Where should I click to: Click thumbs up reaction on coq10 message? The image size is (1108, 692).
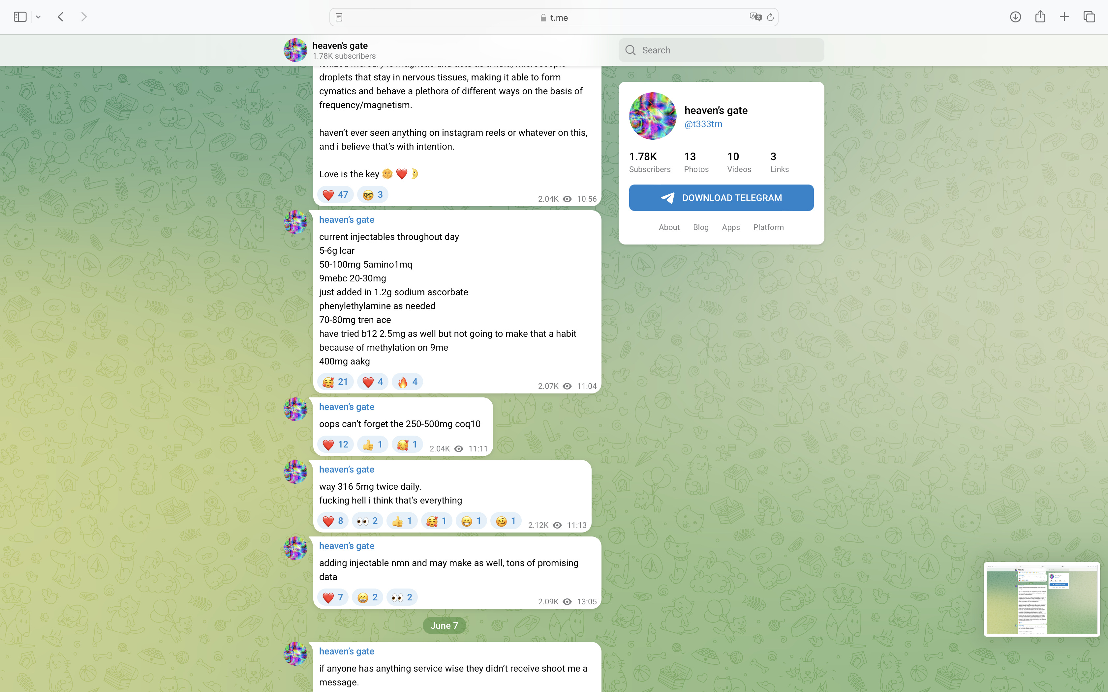(x=373, y=445)
